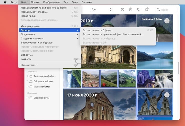Click the Выбрано 6 фото label

coord(151,19)
